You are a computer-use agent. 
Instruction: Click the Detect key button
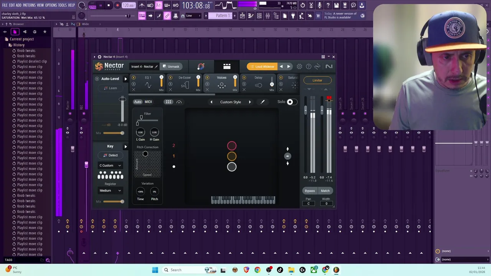pyautogui.click(x=110, y=155)
